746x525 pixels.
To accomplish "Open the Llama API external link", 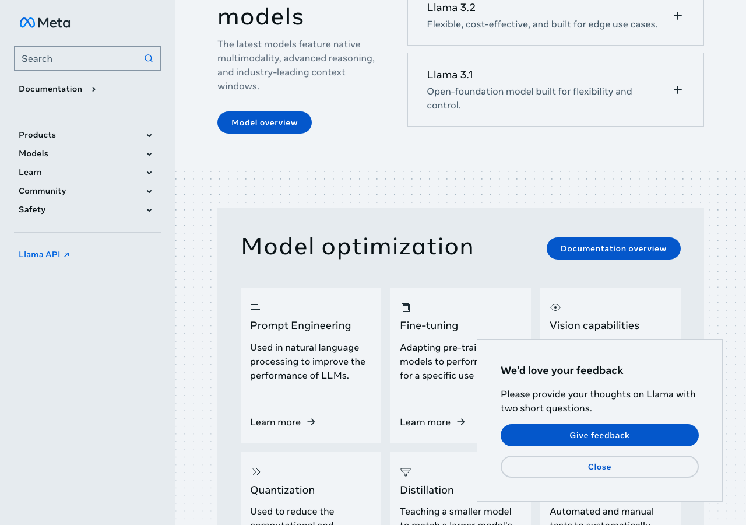I will (44, 254).
